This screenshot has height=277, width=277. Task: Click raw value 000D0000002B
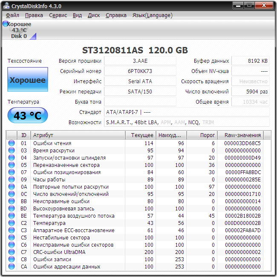click(242, 223)
